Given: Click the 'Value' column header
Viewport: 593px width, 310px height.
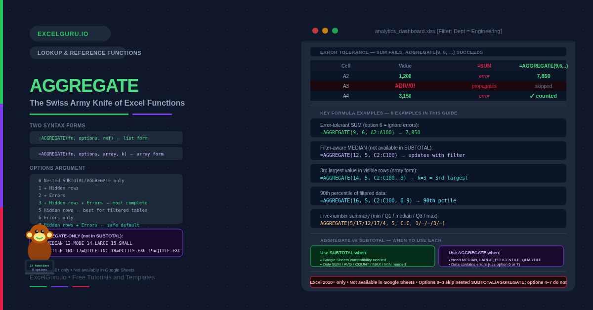Looking at the screenshot, I should [x=405, y=66].
